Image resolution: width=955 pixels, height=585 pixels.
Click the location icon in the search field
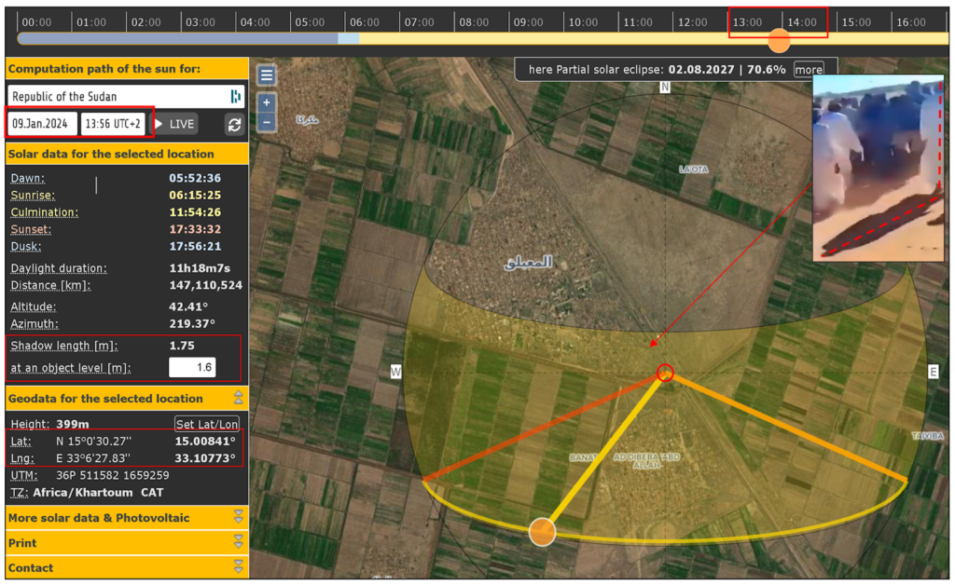pyautogui.click(x=235, y=96)
